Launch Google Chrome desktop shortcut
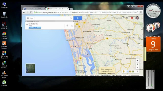The height and width of the screenshot is (91, 163). click(4, 35)
